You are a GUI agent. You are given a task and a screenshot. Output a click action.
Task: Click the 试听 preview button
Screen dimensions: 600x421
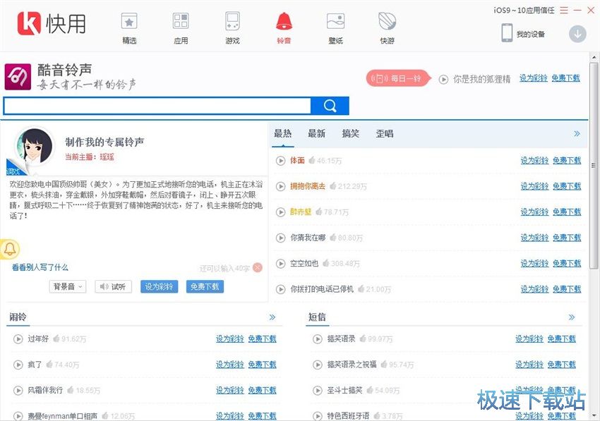[113, 286]
